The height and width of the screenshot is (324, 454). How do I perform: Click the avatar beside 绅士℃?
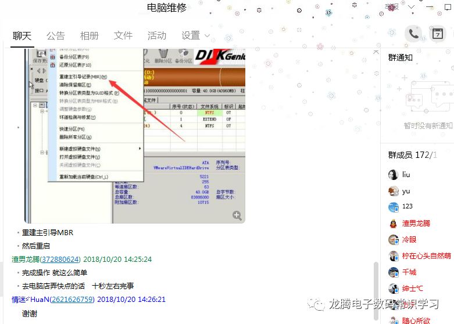tap(393, 289)
